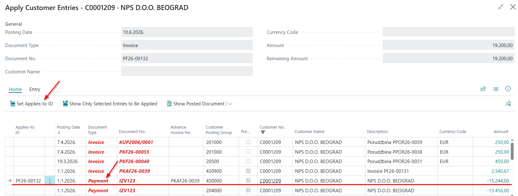Click the Customer Posting Group column header
This screenshot has width=518, height=196.
pos(219,130)
